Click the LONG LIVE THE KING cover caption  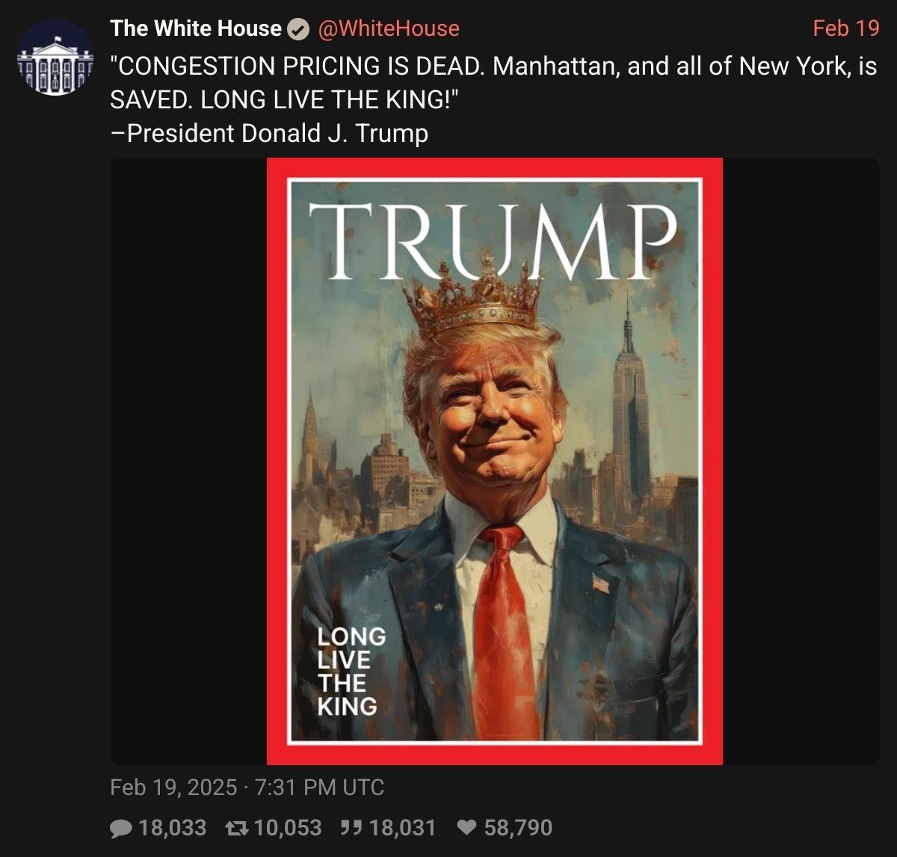(351, 671)
